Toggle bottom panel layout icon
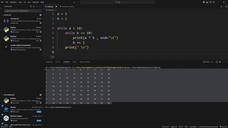228x128 pixels. click(207, 2)
